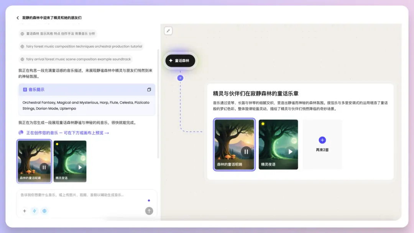The width and height of the screenshot is (414, 233).
Task: Toggle the lightning mode icon
Action: (34, 211)
